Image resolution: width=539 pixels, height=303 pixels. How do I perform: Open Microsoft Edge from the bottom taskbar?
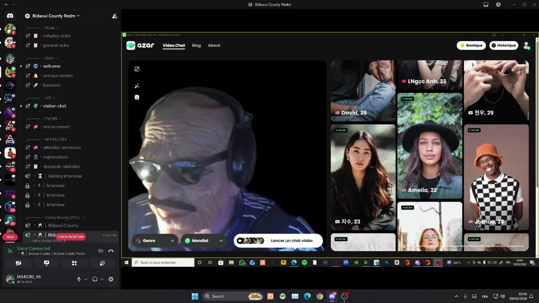[307, 296]
